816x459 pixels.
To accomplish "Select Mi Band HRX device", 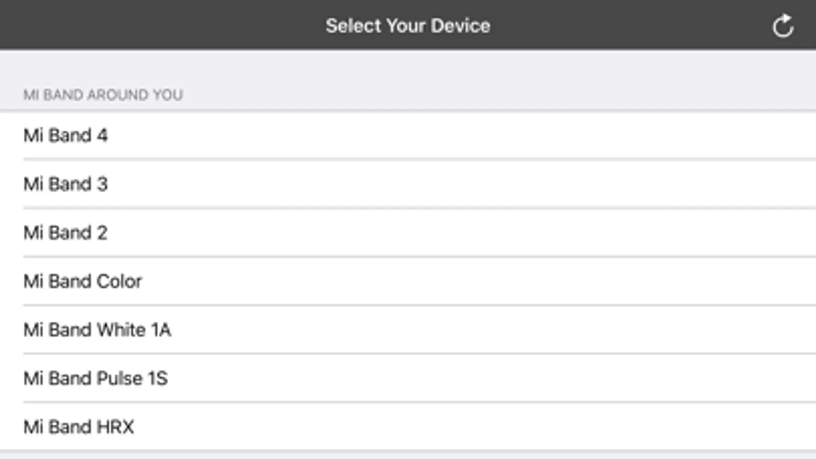I will click(79, 427).
